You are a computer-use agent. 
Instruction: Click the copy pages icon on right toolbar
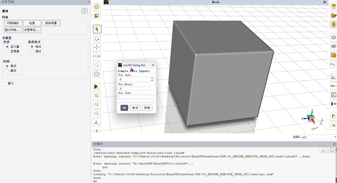point(334,117)
